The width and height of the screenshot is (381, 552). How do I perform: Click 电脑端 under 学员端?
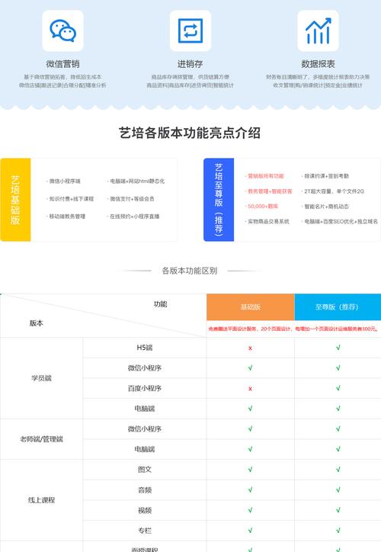(145, 409)
